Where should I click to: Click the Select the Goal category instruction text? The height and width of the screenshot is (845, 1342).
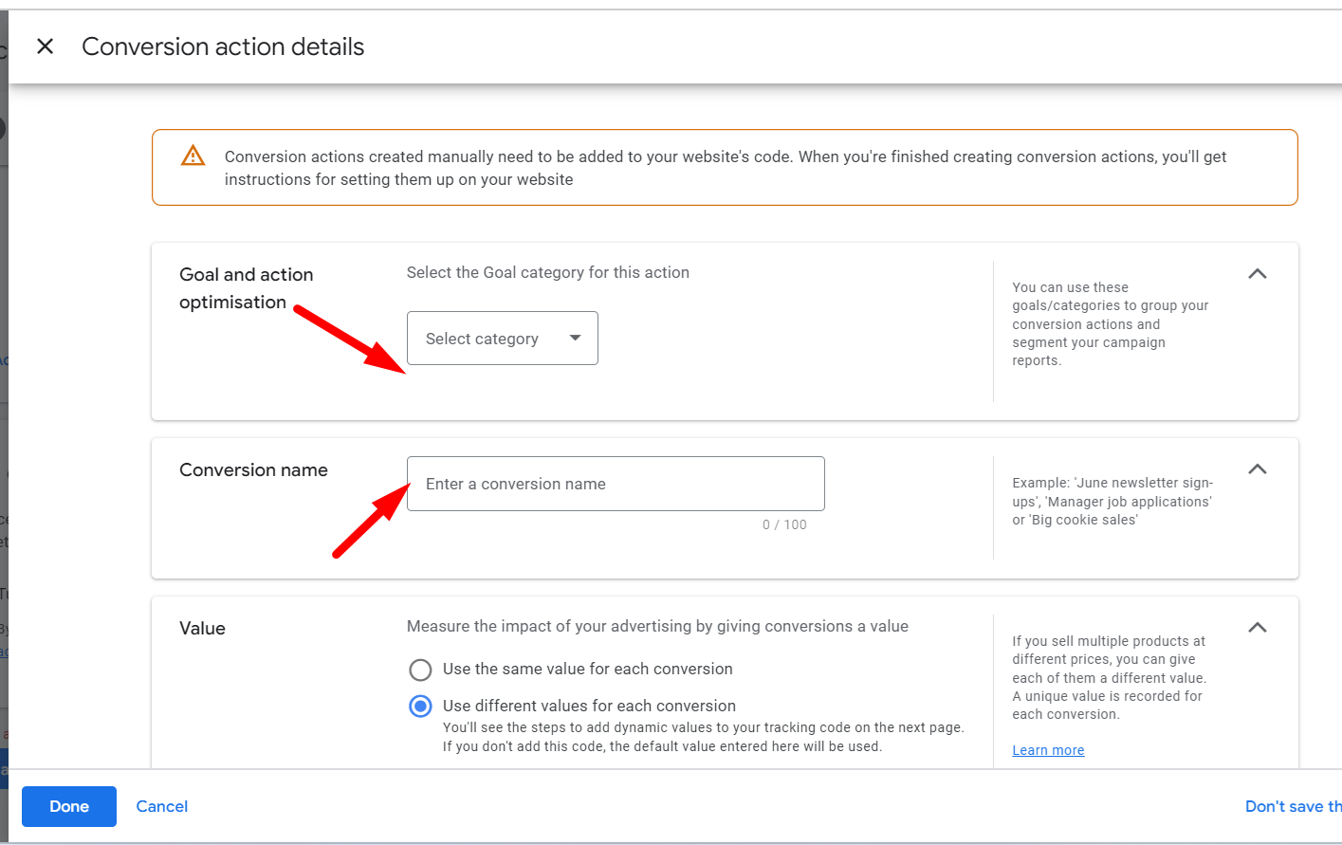[x=548, y=272]
